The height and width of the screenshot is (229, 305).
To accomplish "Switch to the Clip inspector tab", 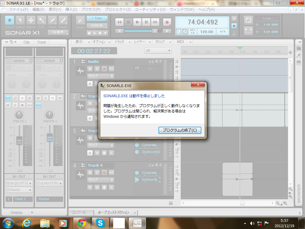I will coord(27,42).
